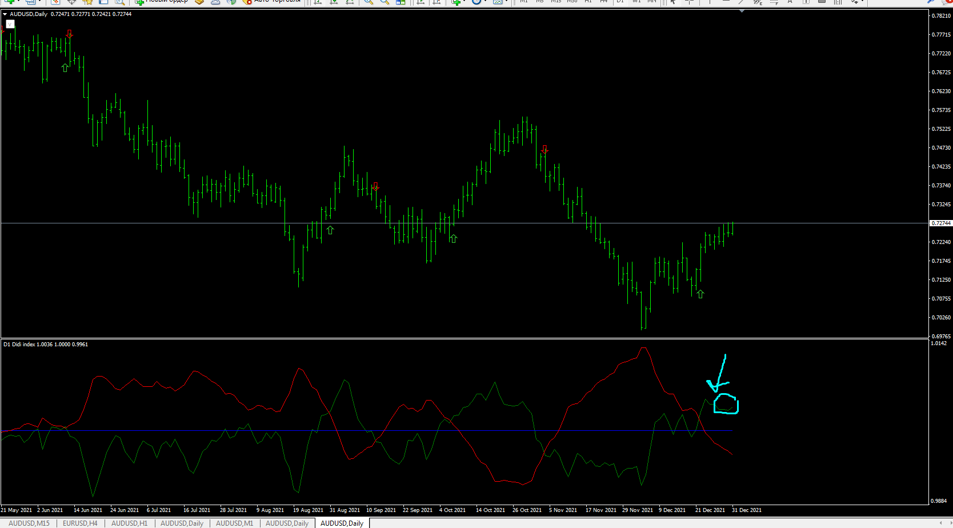Select the AUDUSD,H1 chart tab
This screenshot has width=953, height=528.
coord(129,523)
